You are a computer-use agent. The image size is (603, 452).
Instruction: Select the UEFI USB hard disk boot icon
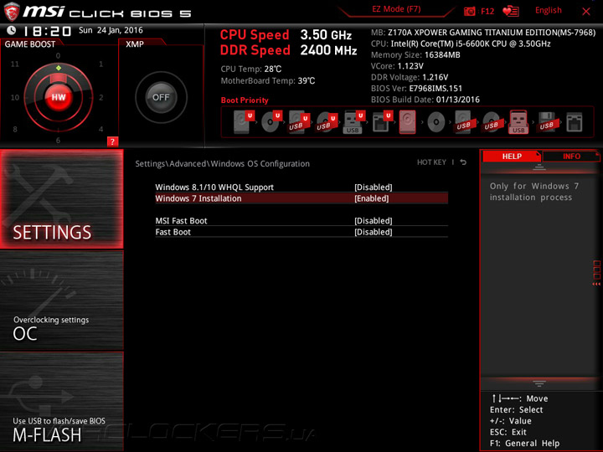click(x=299, y=122)
